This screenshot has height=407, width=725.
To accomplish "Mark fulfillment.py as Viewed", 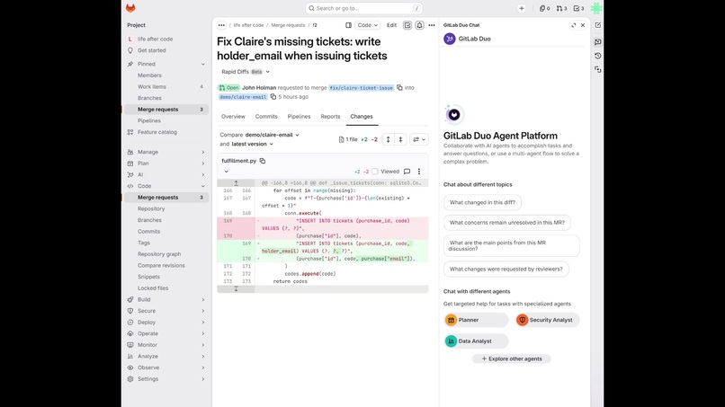I will coord(375,172).
